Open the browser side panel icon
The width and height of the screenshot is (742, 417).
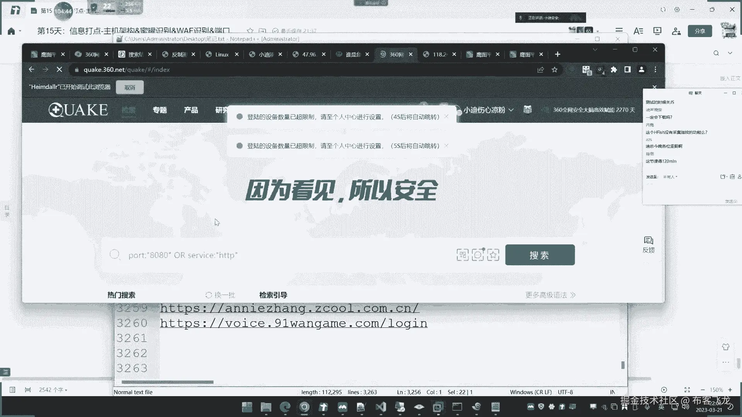coord(628,69)
